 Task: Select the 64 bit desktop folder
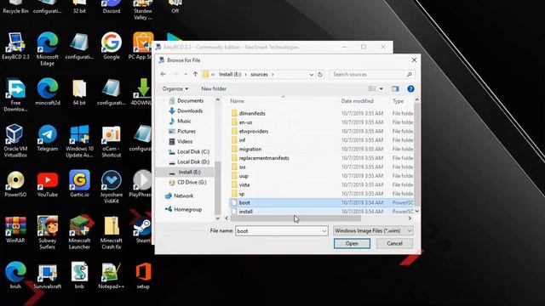pyautogui.click(x=79, y=92)
